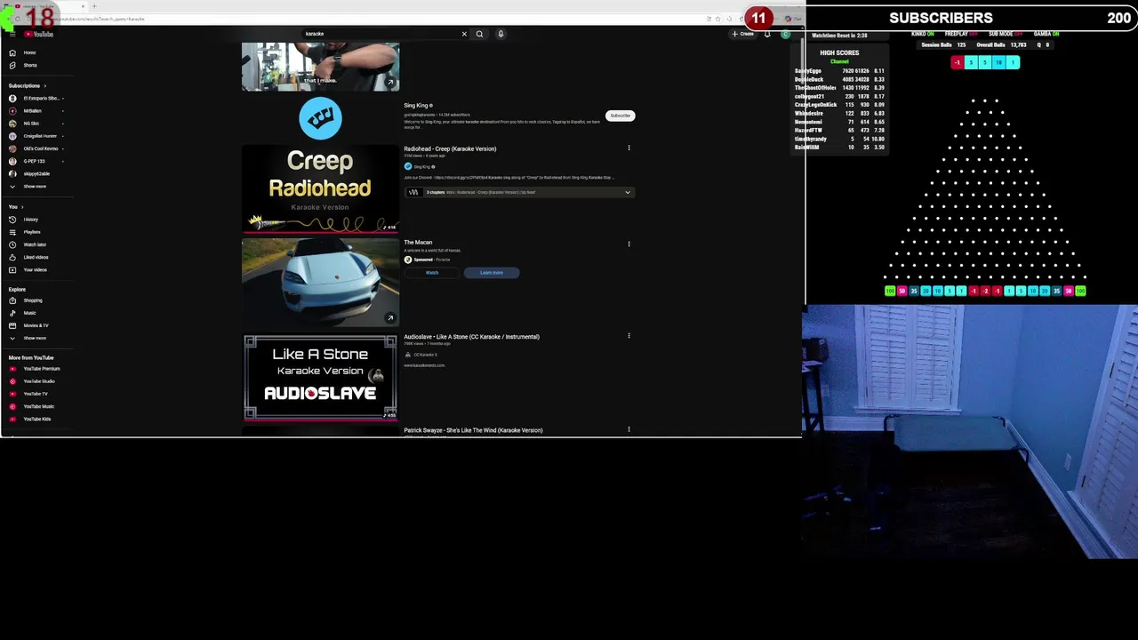The height and width of the screenshot is (640, 1138).
Task: Open YouTube TV link
Action: click(x=36, y=394)
